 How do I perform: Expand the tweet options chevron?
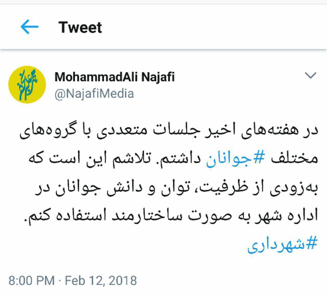[311, 75]
